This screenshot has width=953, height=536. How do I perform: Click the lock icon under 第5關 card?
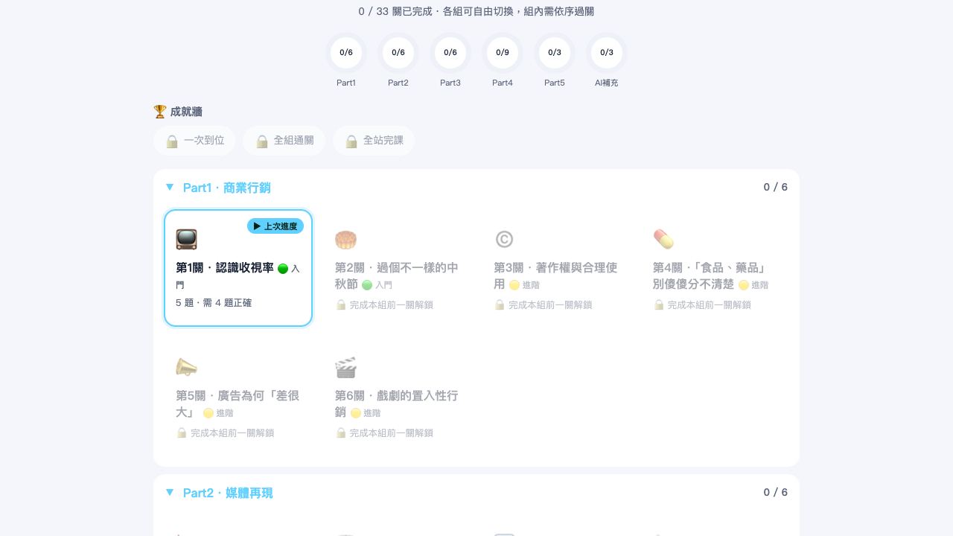click(181, 433)
